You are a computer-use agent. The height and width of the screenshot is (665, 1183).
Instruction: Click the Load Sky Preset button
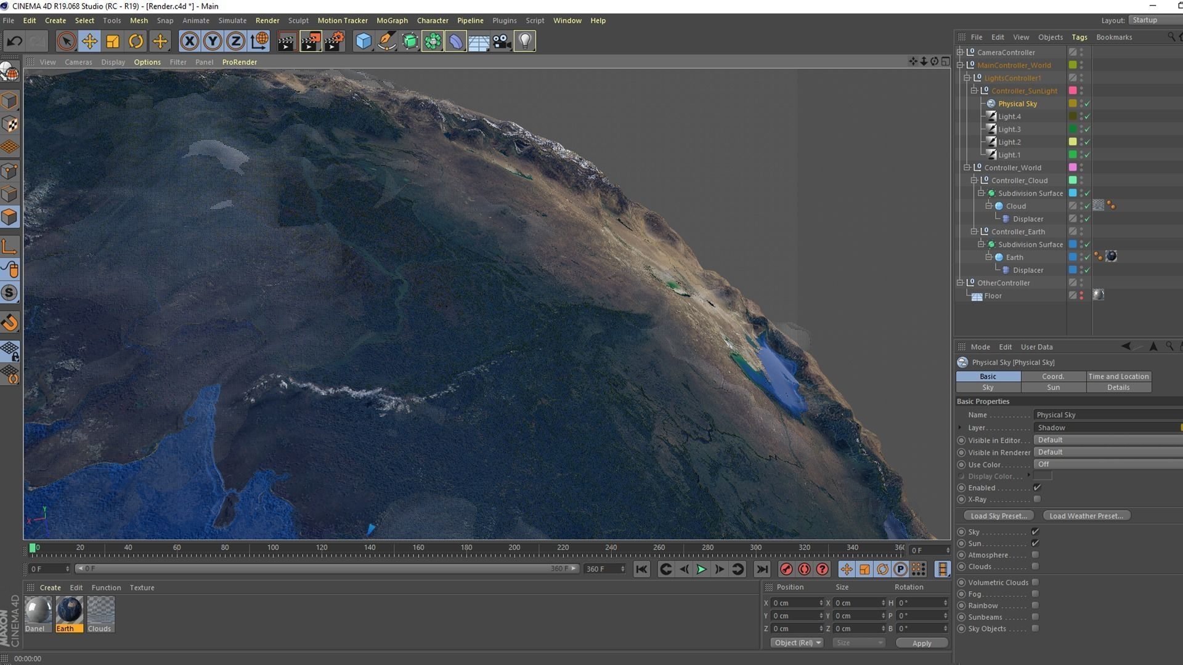pyautogui.click(x=998, y=516)
